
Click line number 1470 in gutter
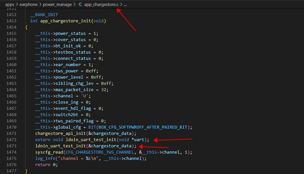(x=11, y=127)
